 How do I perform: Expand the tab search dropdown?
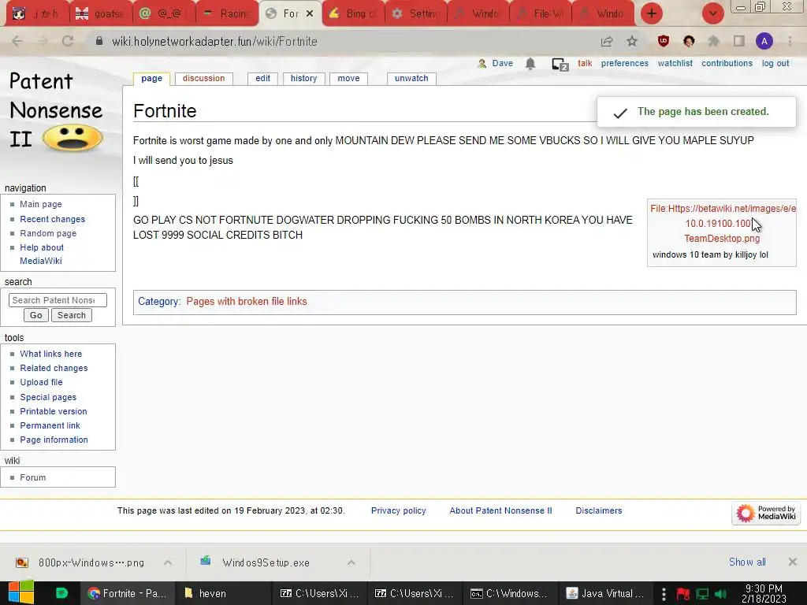click(x=712, y=13)
